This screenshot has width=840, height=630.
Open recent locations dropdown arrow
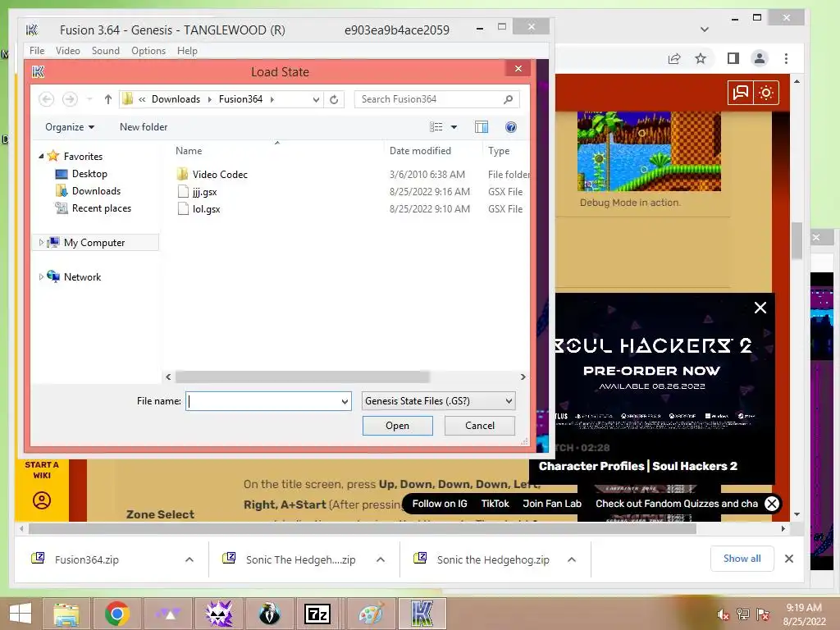(x=89, y=99)
